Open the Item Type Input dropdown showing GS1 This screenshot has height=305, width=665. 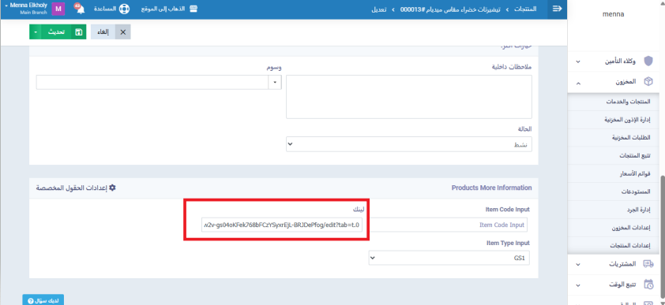[449, 258]
